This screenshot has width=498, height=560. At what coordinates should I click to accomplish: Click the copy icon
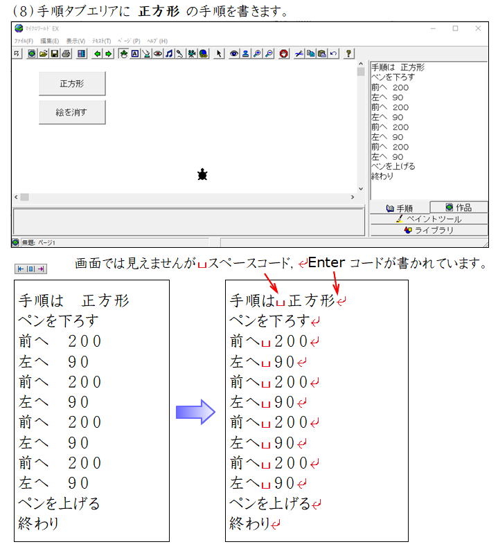310,53
